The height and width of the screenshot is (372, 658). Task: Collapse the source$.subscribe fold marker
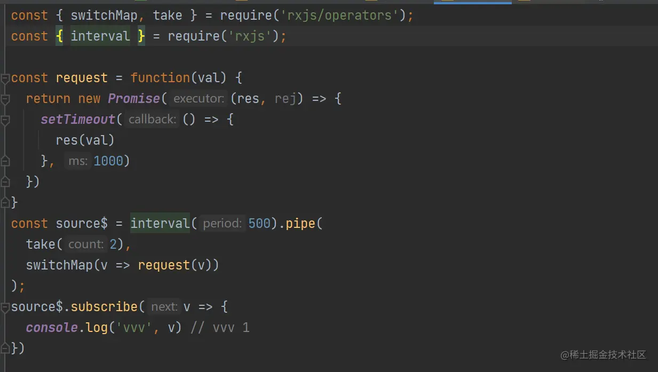5,307
